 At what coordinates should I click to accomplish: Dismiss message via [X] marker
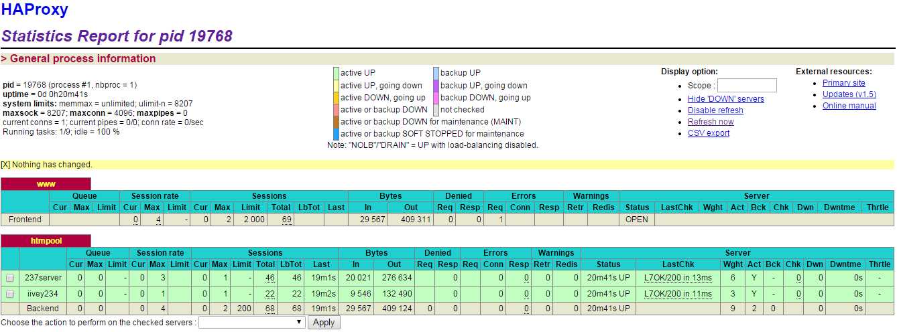[x=5, y=165]
